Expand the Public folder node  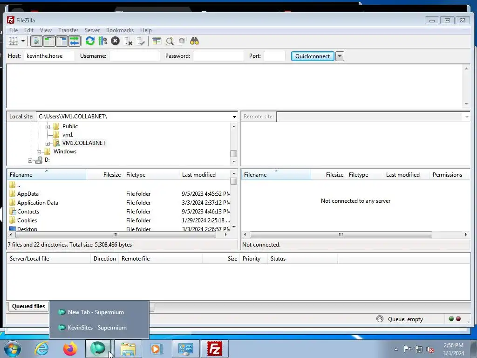click(48, 127)
